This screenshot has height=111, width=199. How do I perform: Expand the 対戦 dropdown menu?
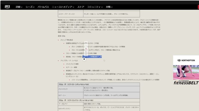[110, 6]
